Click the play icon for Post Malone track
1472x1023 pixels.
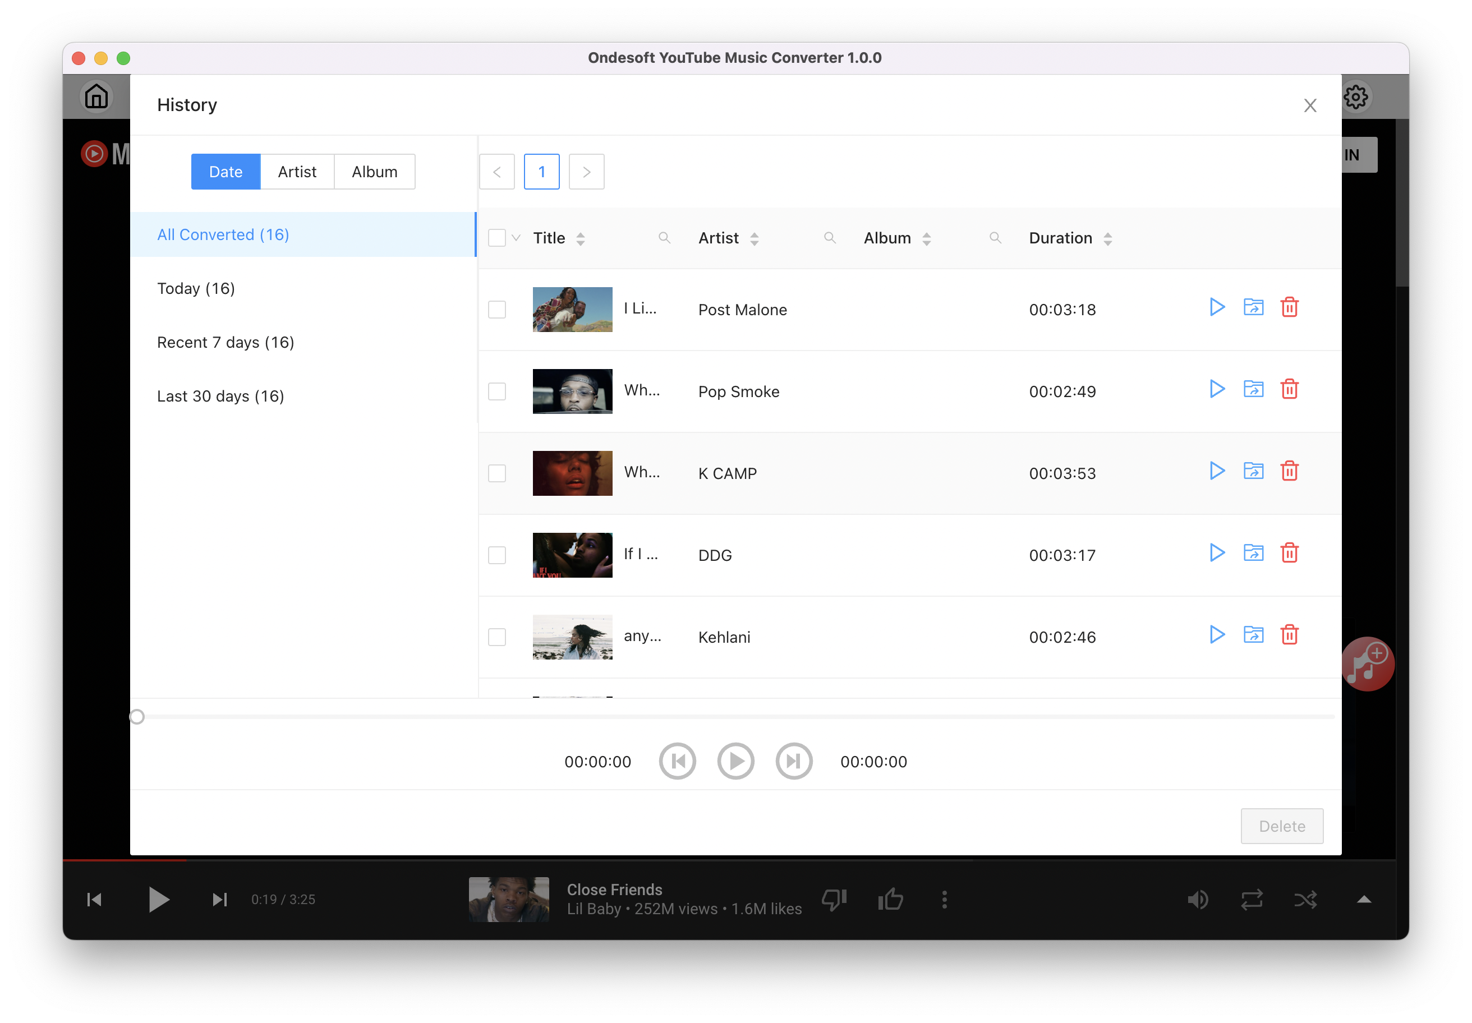[x=1217, y=307]
